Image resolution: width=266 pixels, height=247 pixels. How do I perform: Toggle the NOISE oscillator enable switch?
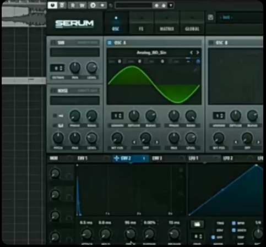click(x=54, y=91)
